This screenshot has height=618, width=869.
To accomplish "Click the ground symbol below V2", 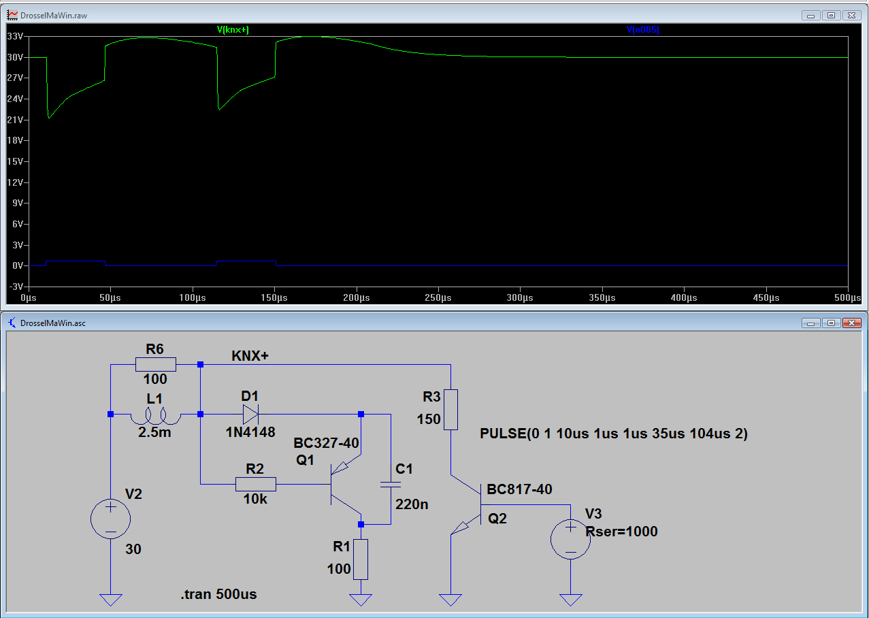I will pos(110,600).
